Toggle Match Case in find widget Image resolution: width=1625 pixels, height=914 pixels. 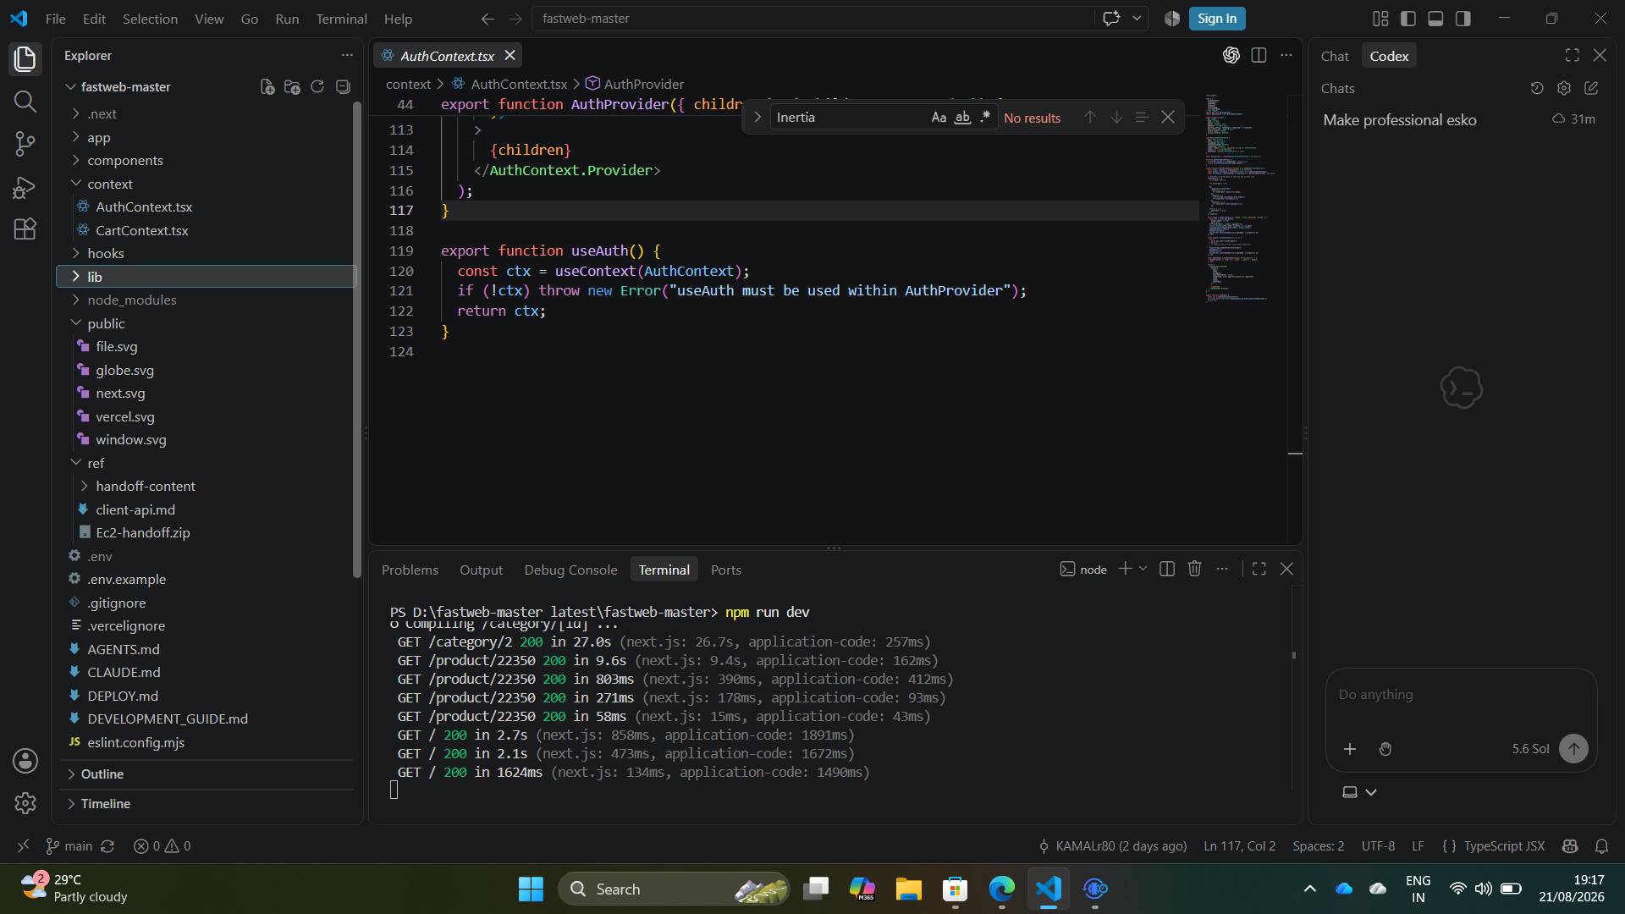click(939, 118)
